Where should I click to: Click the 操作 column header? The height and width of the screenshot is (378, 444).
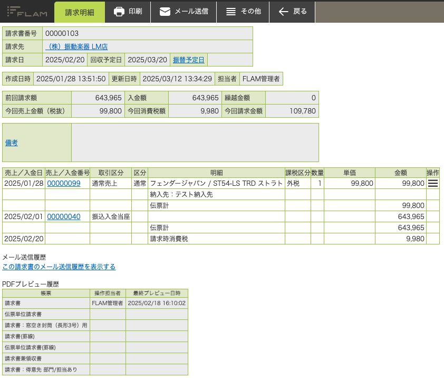tap(433, 173)
